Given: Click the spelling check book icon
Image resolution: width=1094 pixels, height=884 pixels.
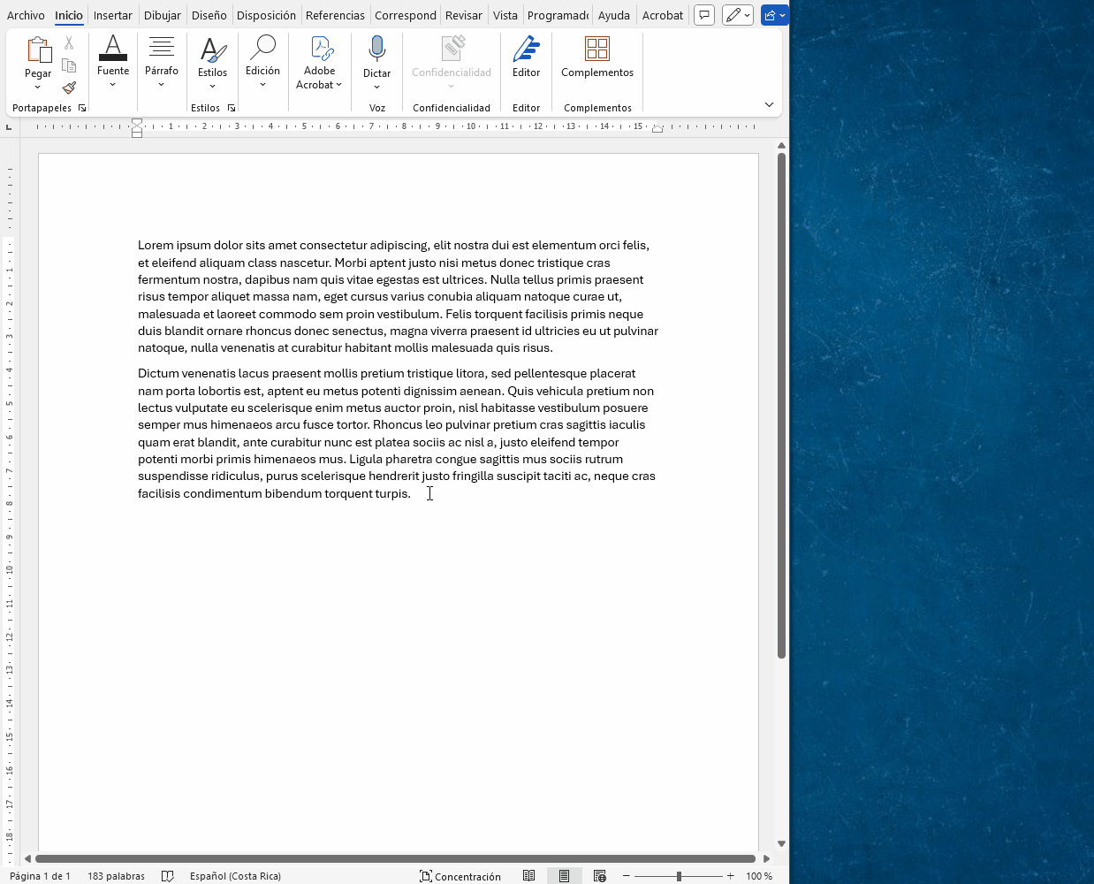Looking at the screenshot, I should pos(168,876).
